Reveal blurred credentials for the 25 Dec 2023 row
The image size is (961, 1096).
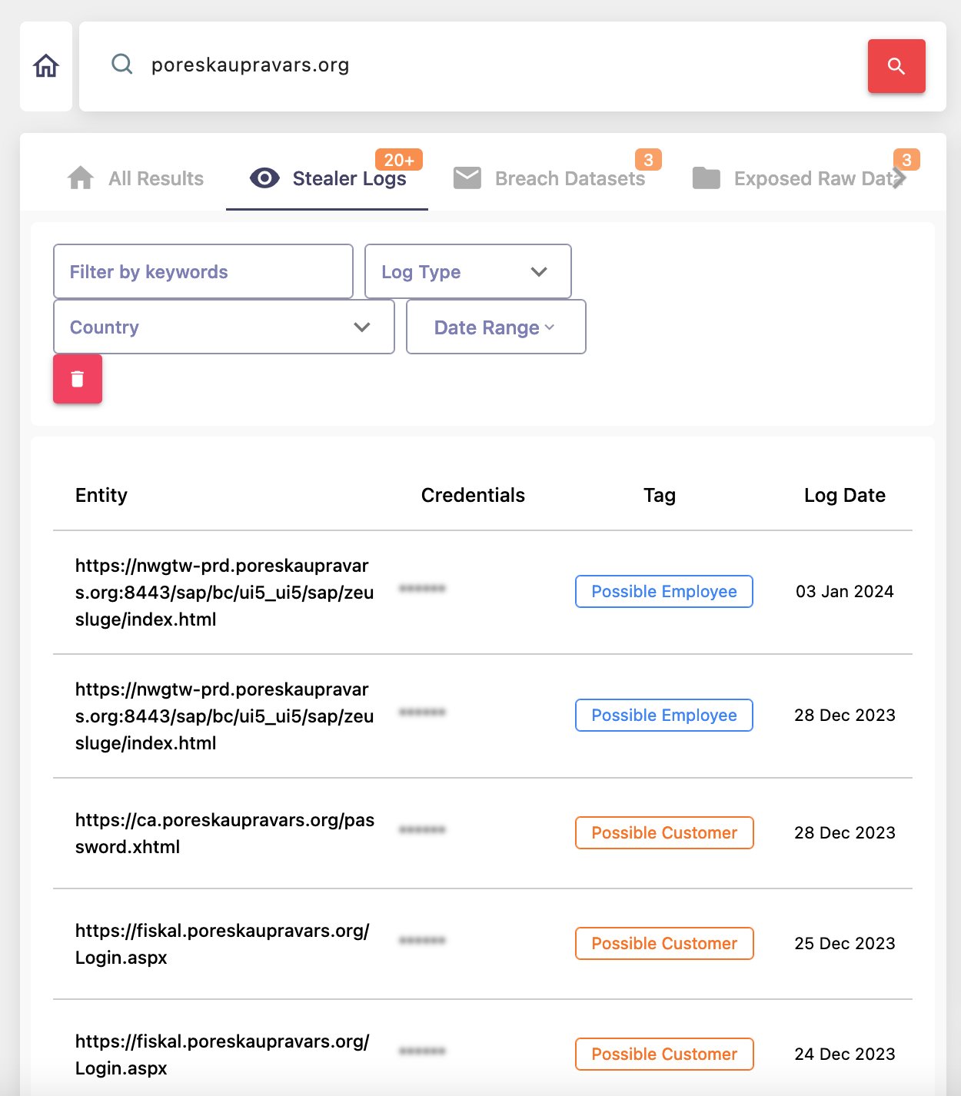(422, 941)
